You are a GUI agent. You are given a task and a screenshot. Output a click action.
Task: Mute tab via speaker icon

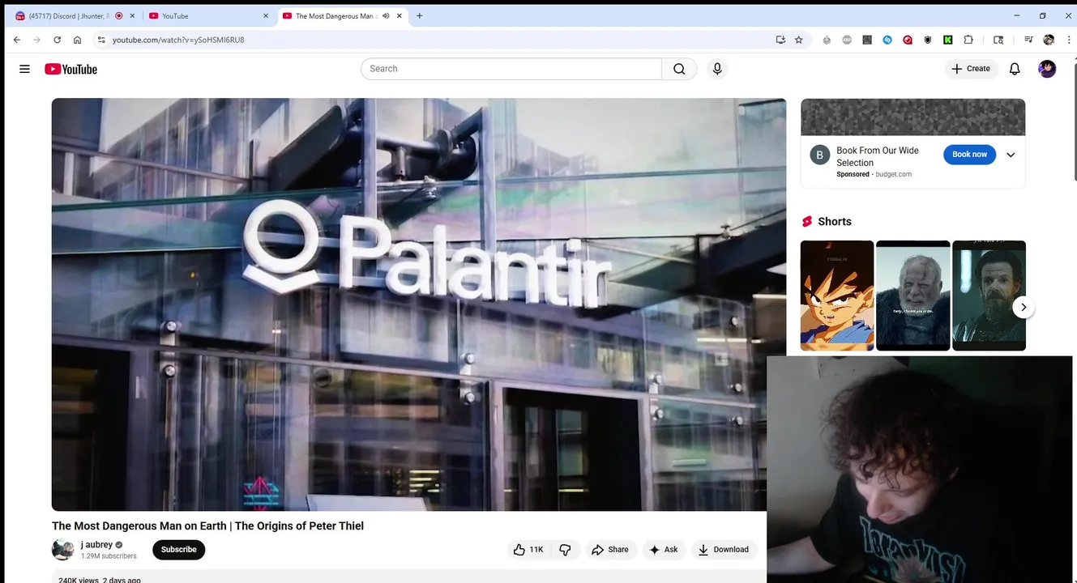386,16
